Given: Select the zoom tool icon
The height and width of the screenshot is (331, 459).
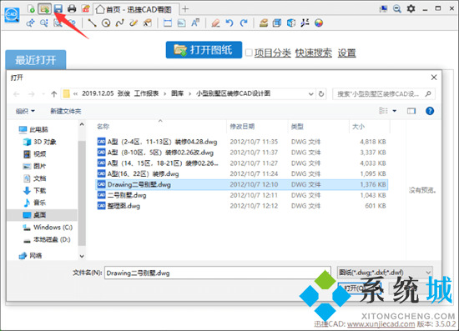Looking at the screenshot, I should [44, 23].
